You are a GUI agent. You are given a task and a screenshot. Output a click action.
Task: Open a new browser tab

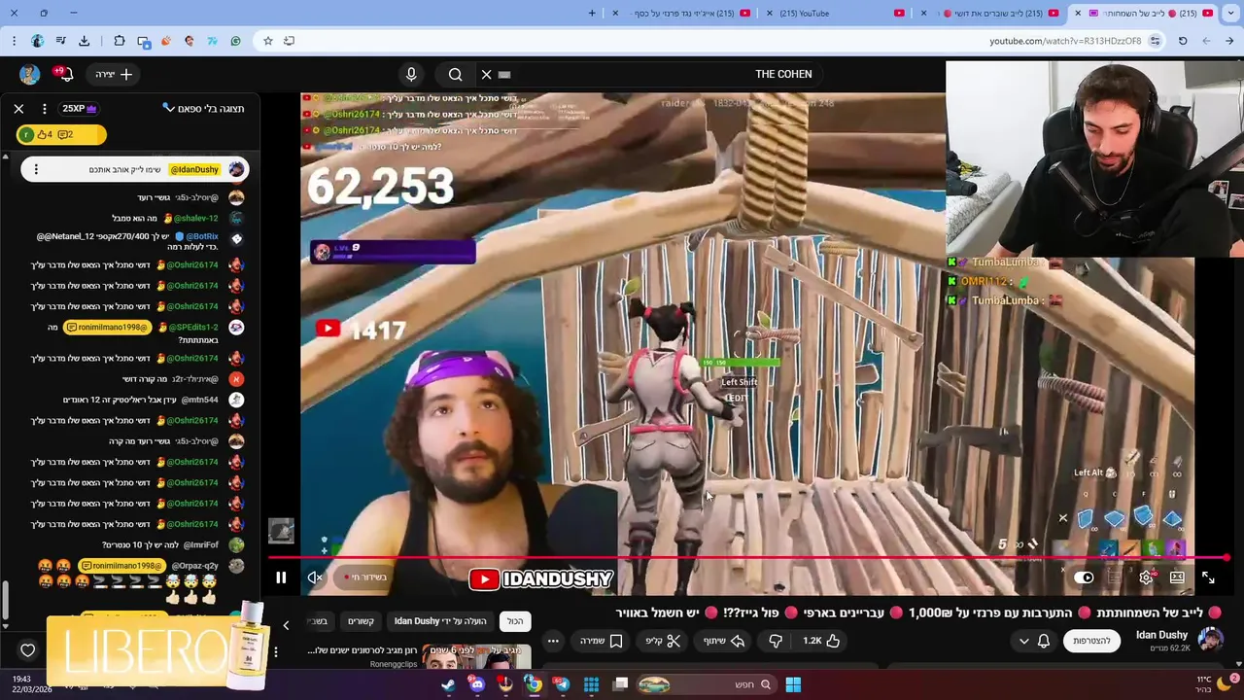coord(592,13)
